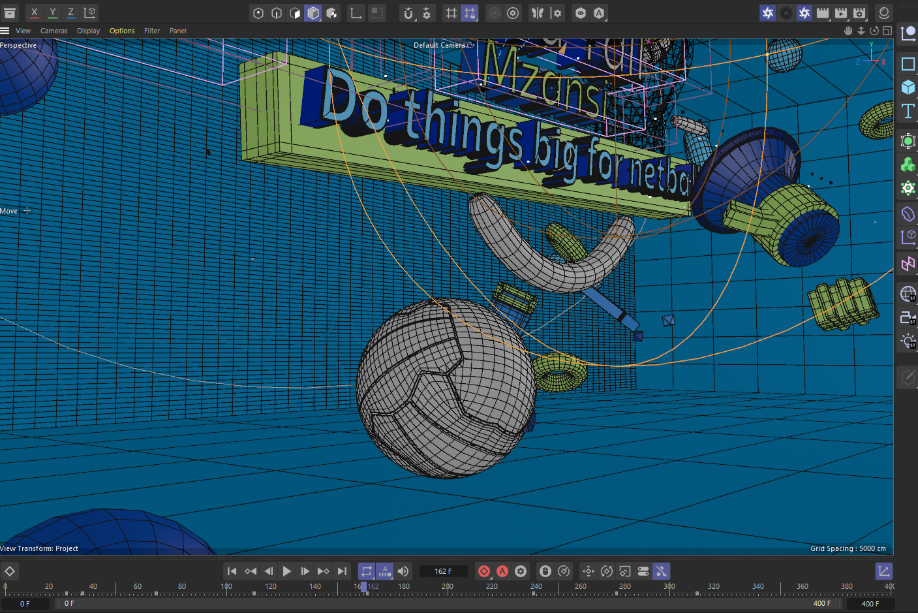Toggle the Y axis lock
This screenshot has height=613, width=918.
pos(53,12)
